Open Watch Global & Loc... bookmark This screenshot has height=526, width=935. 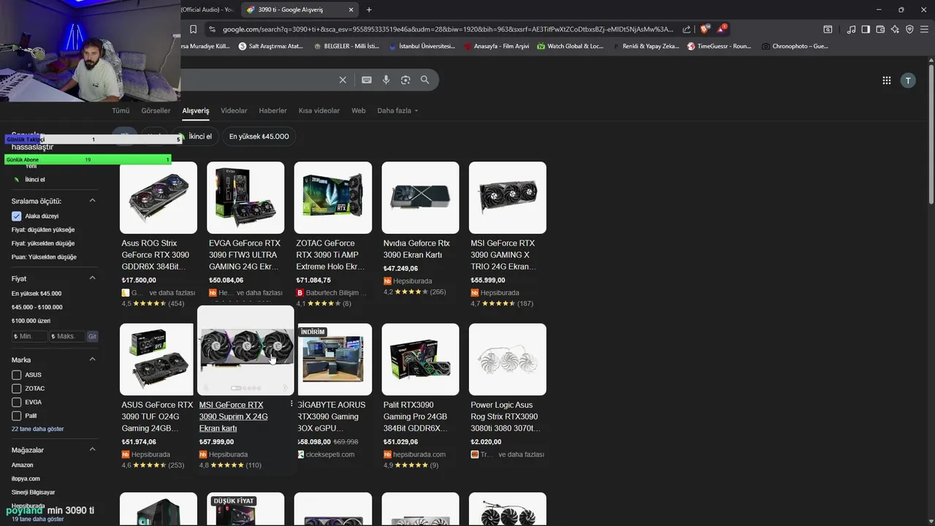tap(570, 46)
